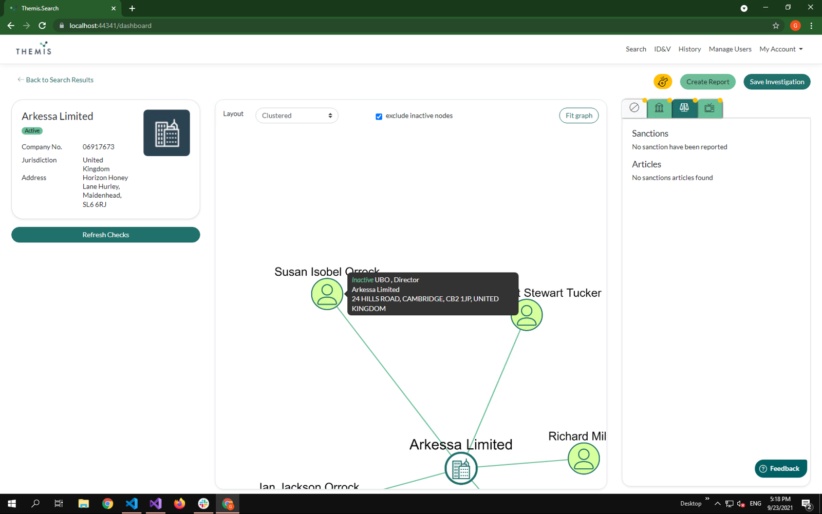Open Manage Users in top navigation
822x514 pixels.
(x=730, y=49)
